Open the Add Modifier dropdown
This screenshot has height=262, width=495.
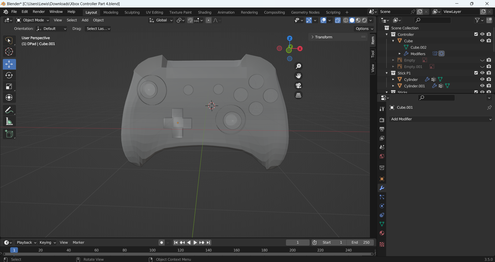click(x=441, y=119)
